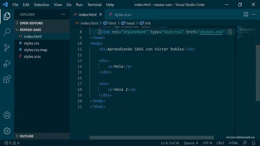Screen dimensions: 260x146
Task: Close the index.html tab
Action: (100, 15)
